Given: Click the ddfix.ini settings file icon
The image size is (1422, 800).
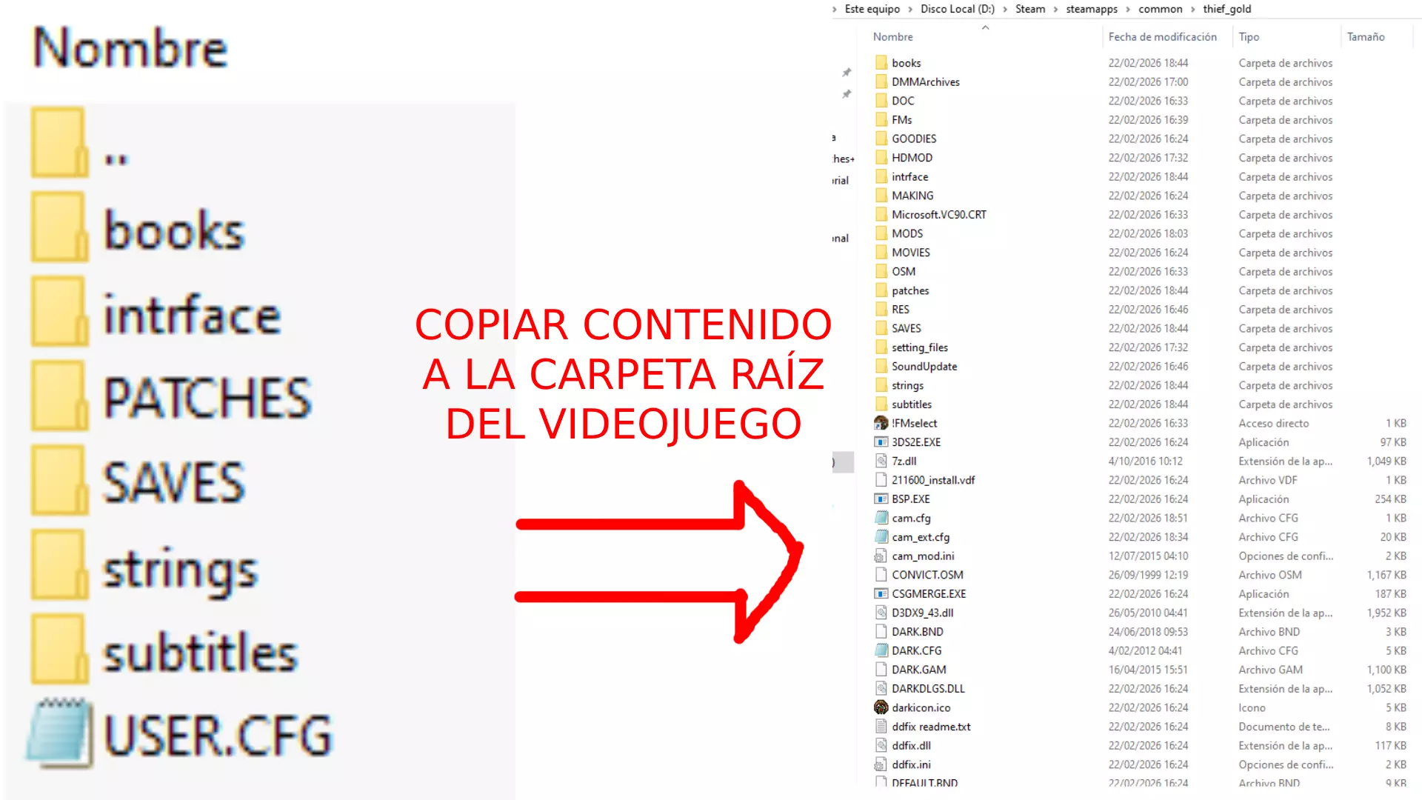Looking at the screenshot, I should coord(881,764).
